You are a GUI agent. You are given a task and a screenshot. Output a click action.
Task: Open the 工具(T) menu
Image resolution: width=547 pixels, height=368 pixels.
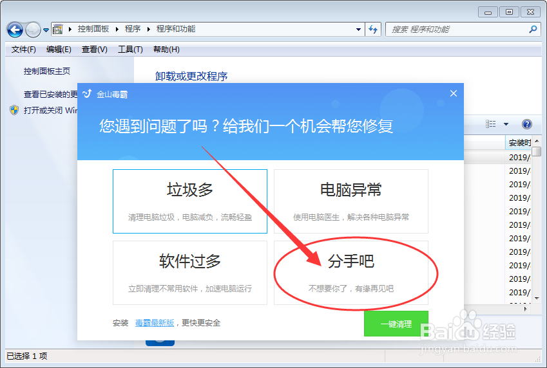[x=130, y=50]
